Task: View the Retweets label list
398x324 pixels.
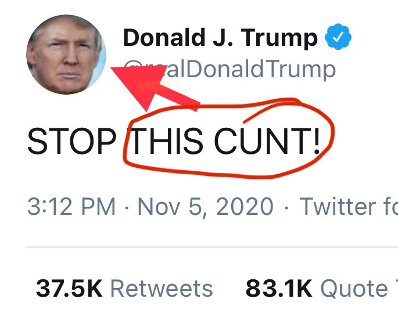Action: (162, 288)
